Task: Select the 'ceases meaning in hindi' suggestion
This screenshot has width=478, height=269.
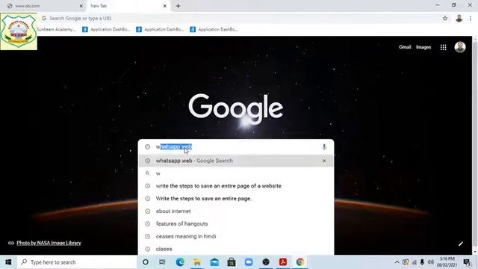Action: pos(236,236)
